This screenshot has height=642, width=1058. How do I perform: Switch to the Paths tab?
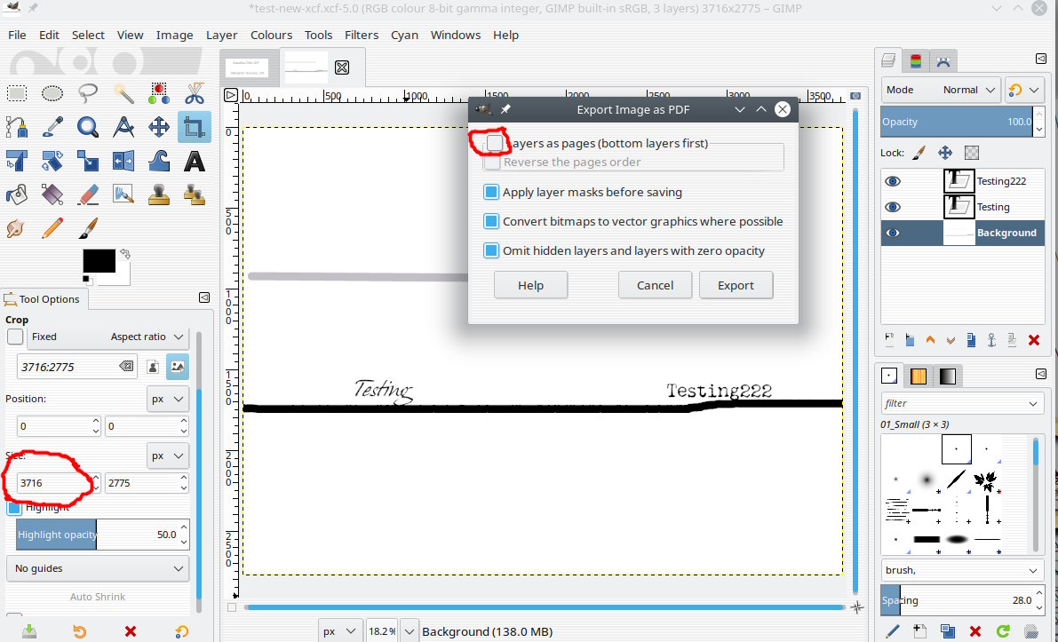point(943,61)
